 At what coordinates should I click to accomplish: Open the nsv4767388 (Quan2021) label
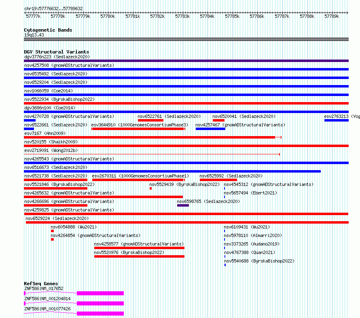[x=250, y=252]
